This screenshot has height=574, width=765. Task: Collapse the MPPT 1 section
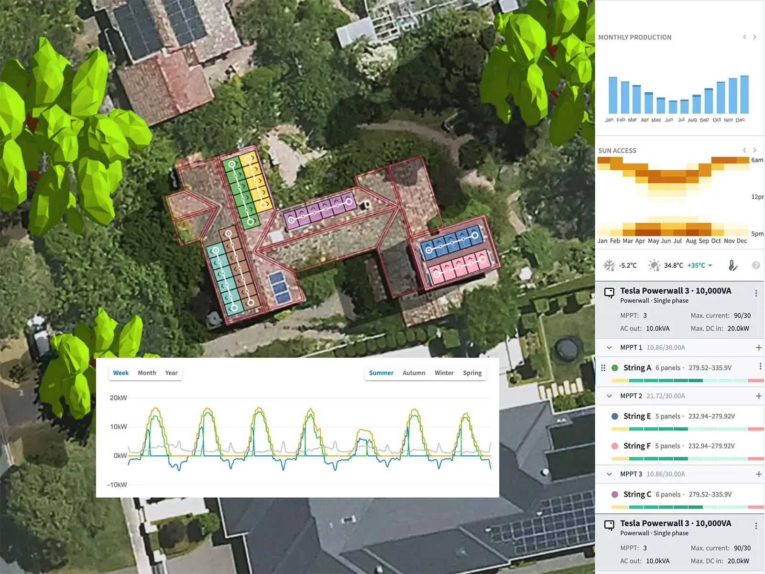(609, 348)
